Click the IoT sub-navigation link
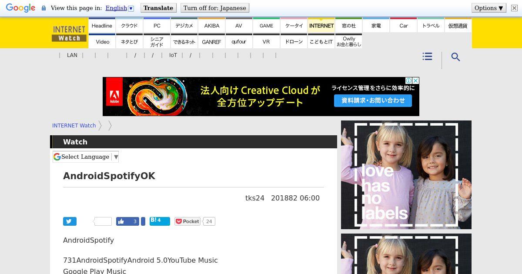The image size is (522, 274). pyautogui.click(x=173, y=55)
